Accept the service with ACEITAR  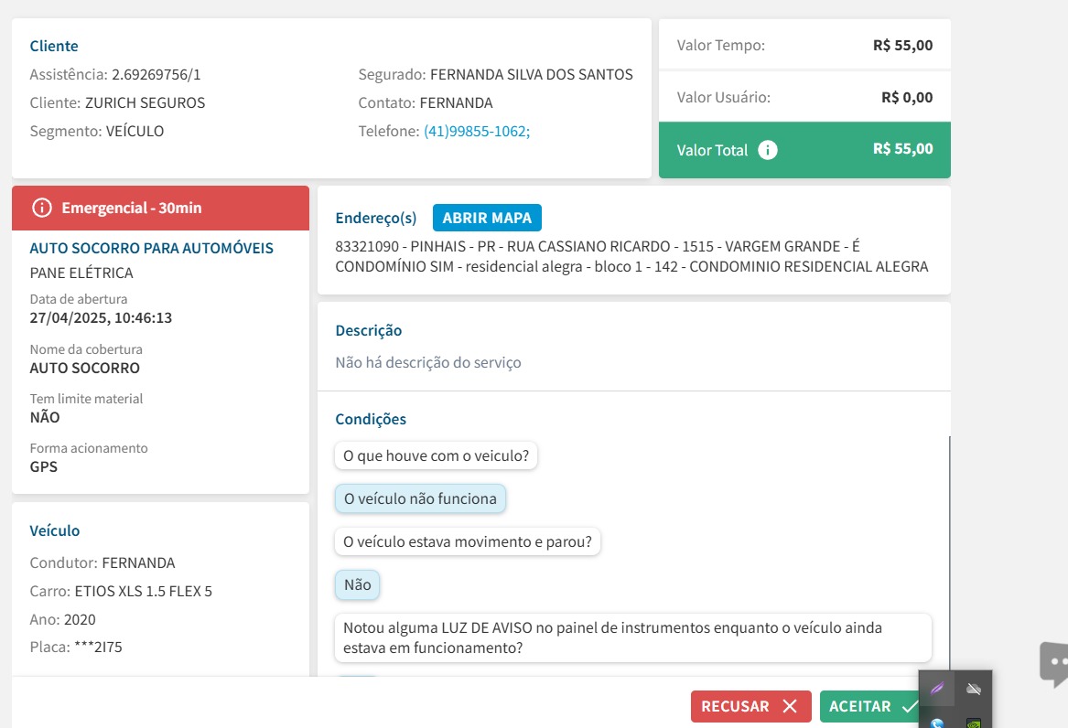pyautogui.click(x=871, y=706)
